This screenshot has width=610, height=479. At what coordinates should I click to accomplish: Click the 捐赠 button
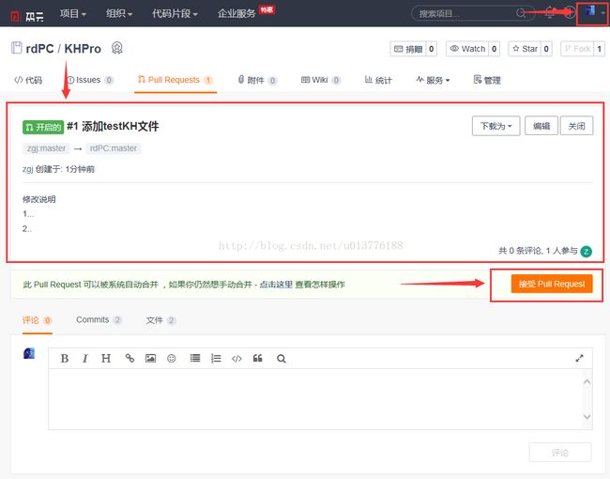coord(408,49)
